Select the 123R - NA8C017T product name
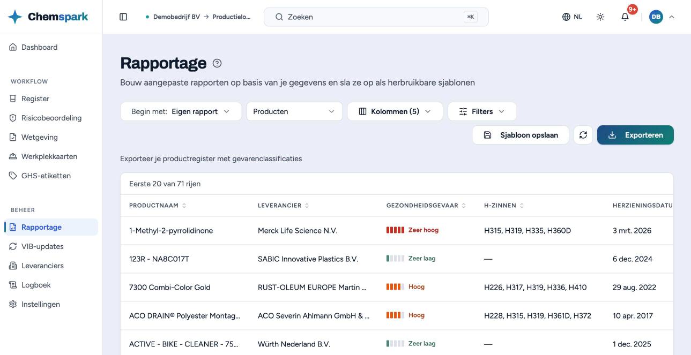 pyautogui.click(x=159, y=259)
